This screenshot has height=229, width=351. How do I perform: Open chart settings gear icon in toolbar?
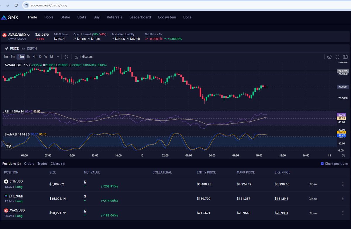329,57
